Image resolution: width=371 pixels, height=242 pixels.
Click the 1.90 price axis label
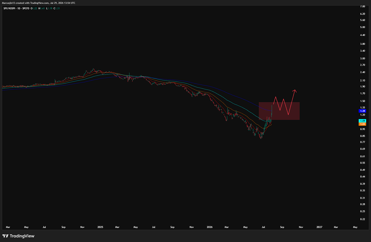click(x=362, y=87)
